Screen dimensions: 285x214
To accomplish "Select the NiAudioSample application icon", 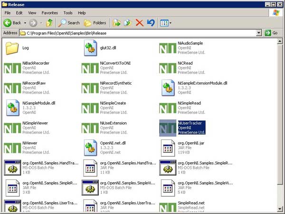I will (x=168, y=48).
